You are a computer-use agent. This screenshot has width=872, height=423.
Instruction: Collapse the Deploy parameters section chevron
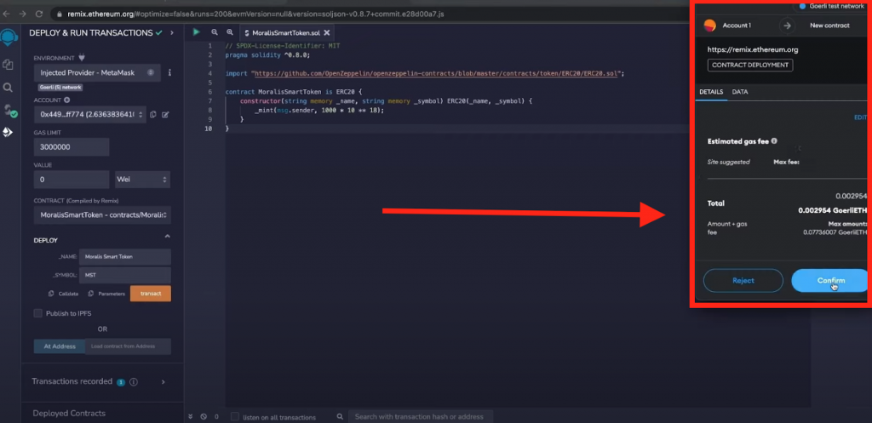167,237
